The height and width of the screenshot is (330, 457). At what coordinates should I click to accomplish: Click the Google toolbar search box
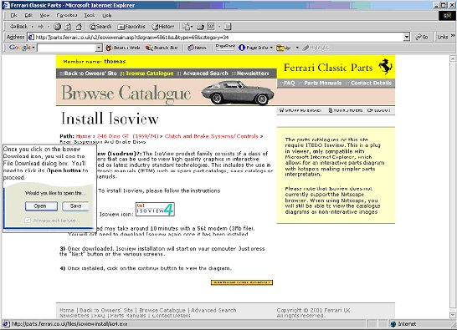[67, 48]
